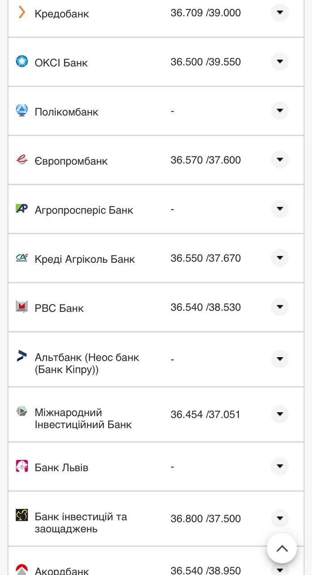Click the rate 36.709 /39.000 for Кредобанк

[x=206, y=13]
